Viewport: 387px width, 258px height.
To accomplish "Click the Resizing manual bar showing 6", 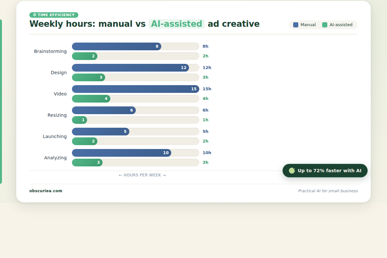I will pos(104,110).
